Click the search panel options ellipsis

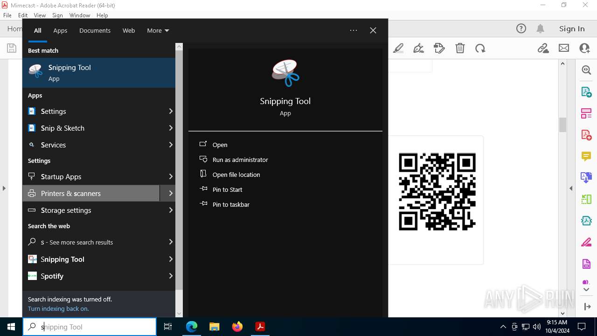tap(354, 30)
